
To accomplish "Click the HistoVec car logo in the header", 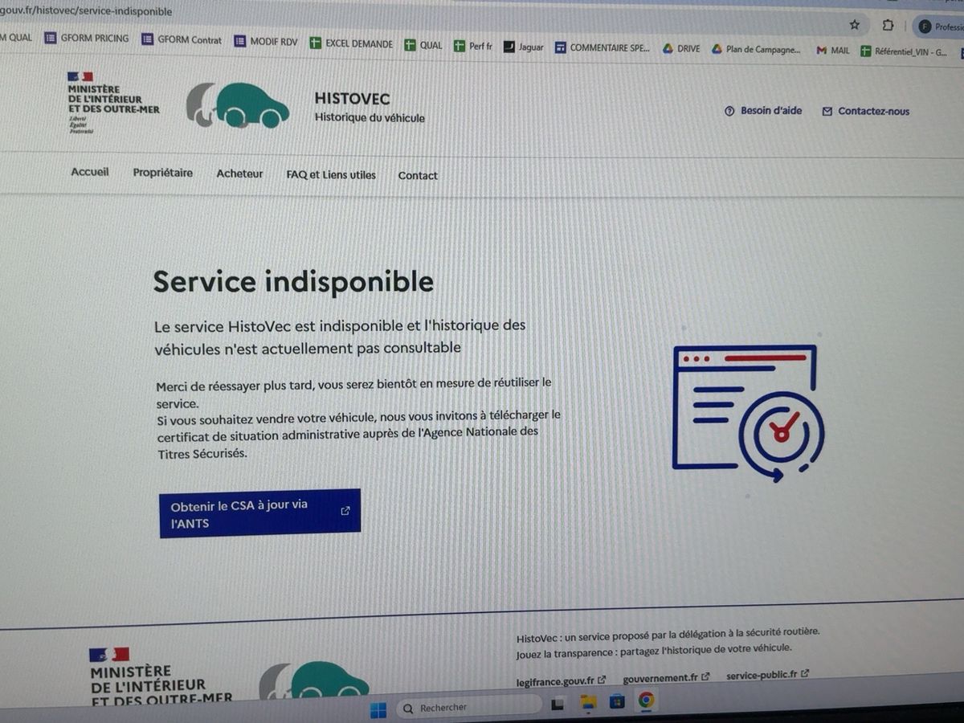I will click(x=238, y=104).
